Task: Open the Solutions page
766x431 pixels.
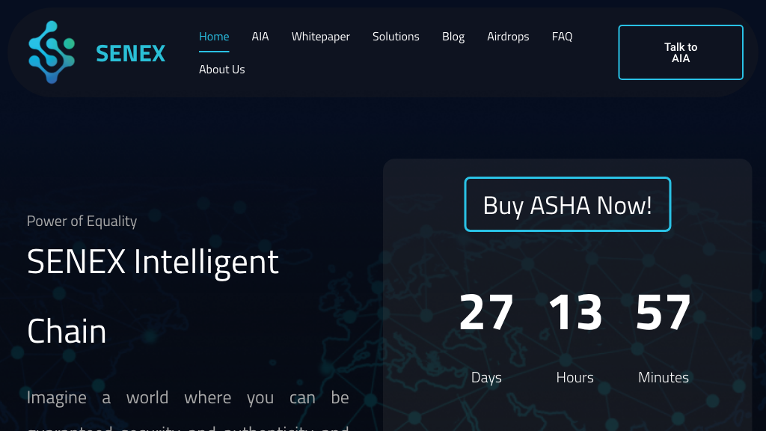Action: pyautogui.click(x=396, y=36)
